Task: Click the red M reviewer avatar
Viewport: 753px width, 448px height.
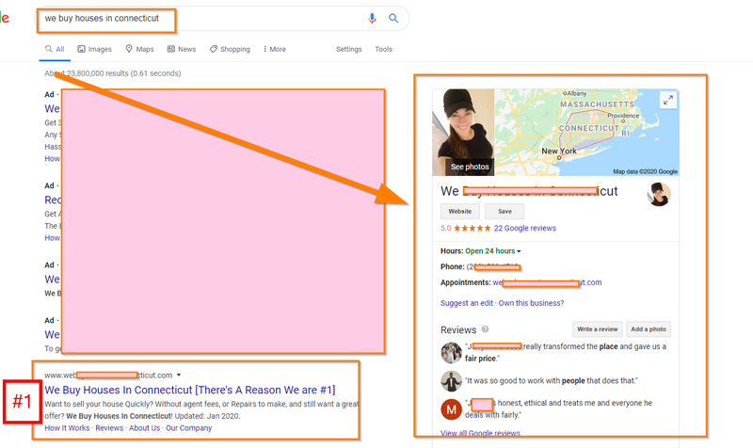Action: click(x=451, y=409)
